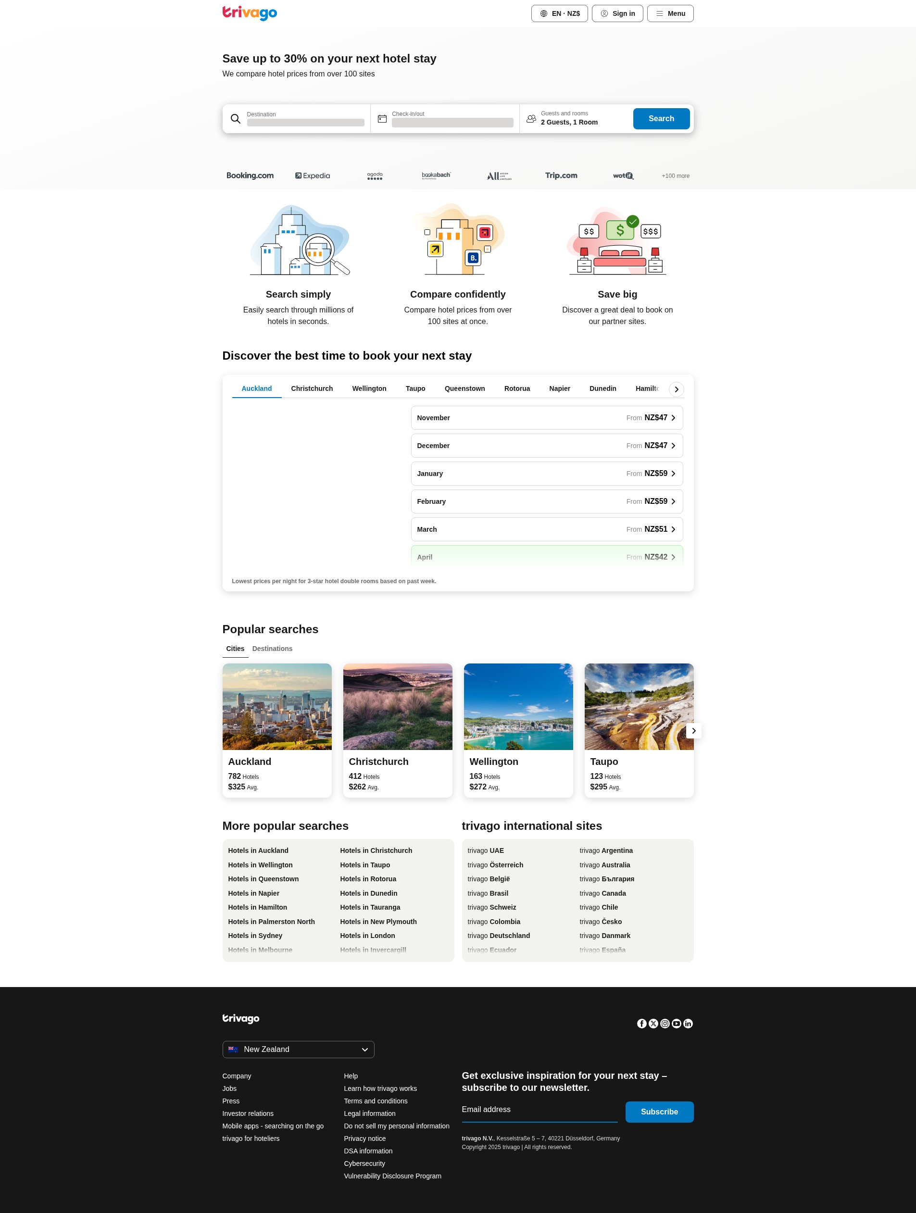Select the Dunedin tab
Screen dimensions: 916x1213
click(x=603, y=388)
